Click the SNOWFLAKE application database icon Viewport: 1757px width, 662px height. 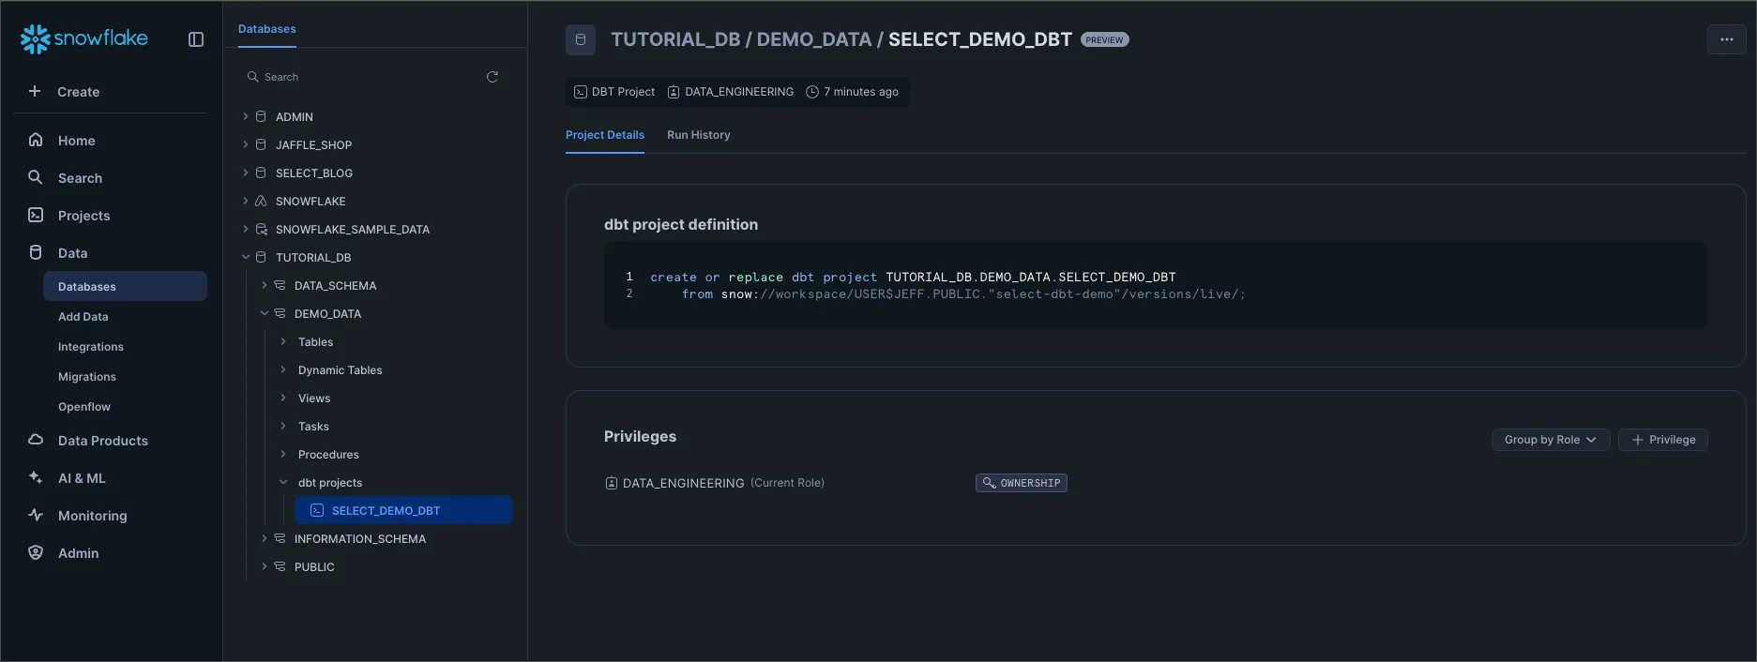[x=262, y=201]
